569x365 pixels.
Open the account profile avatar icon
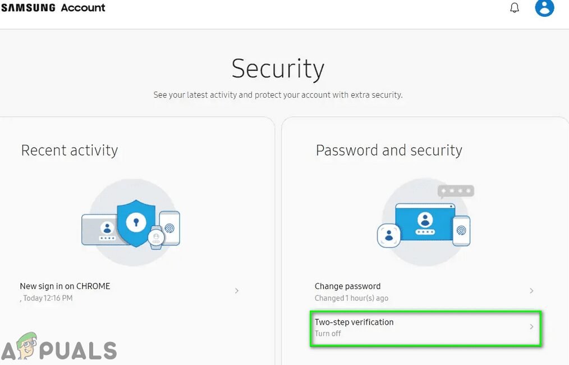click(544, 8)
